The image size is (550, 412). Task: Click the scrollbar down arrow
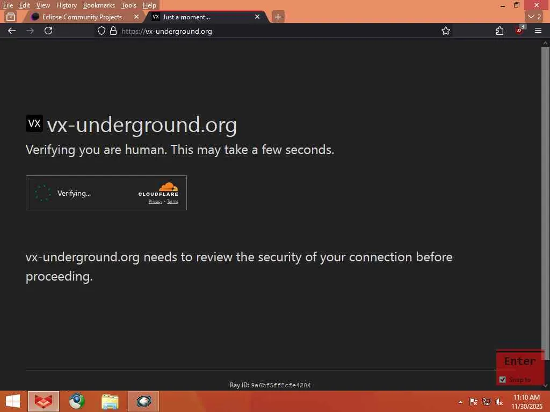tap(545, 385)
